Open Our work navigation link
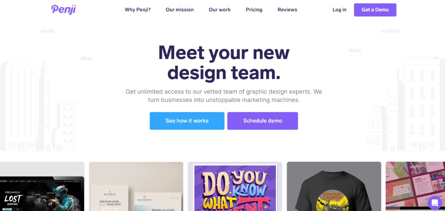 pos(220,10)
